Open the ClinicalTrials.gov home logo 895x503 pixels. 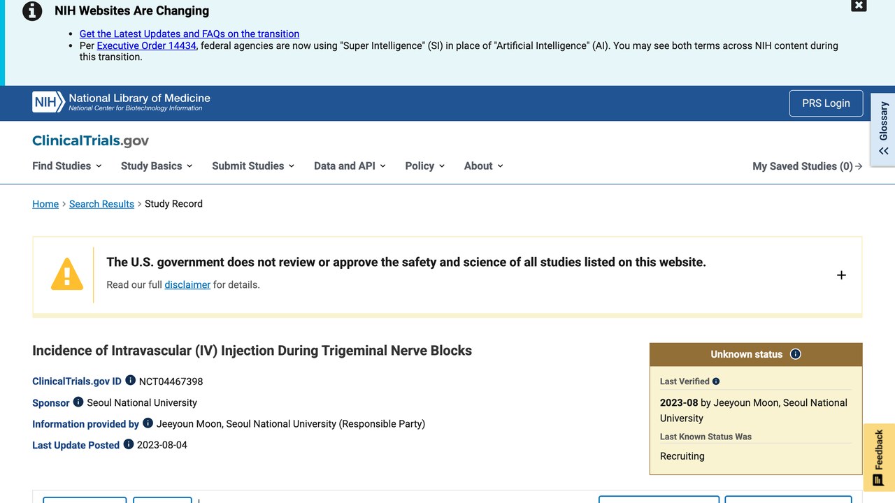point(91,140)
